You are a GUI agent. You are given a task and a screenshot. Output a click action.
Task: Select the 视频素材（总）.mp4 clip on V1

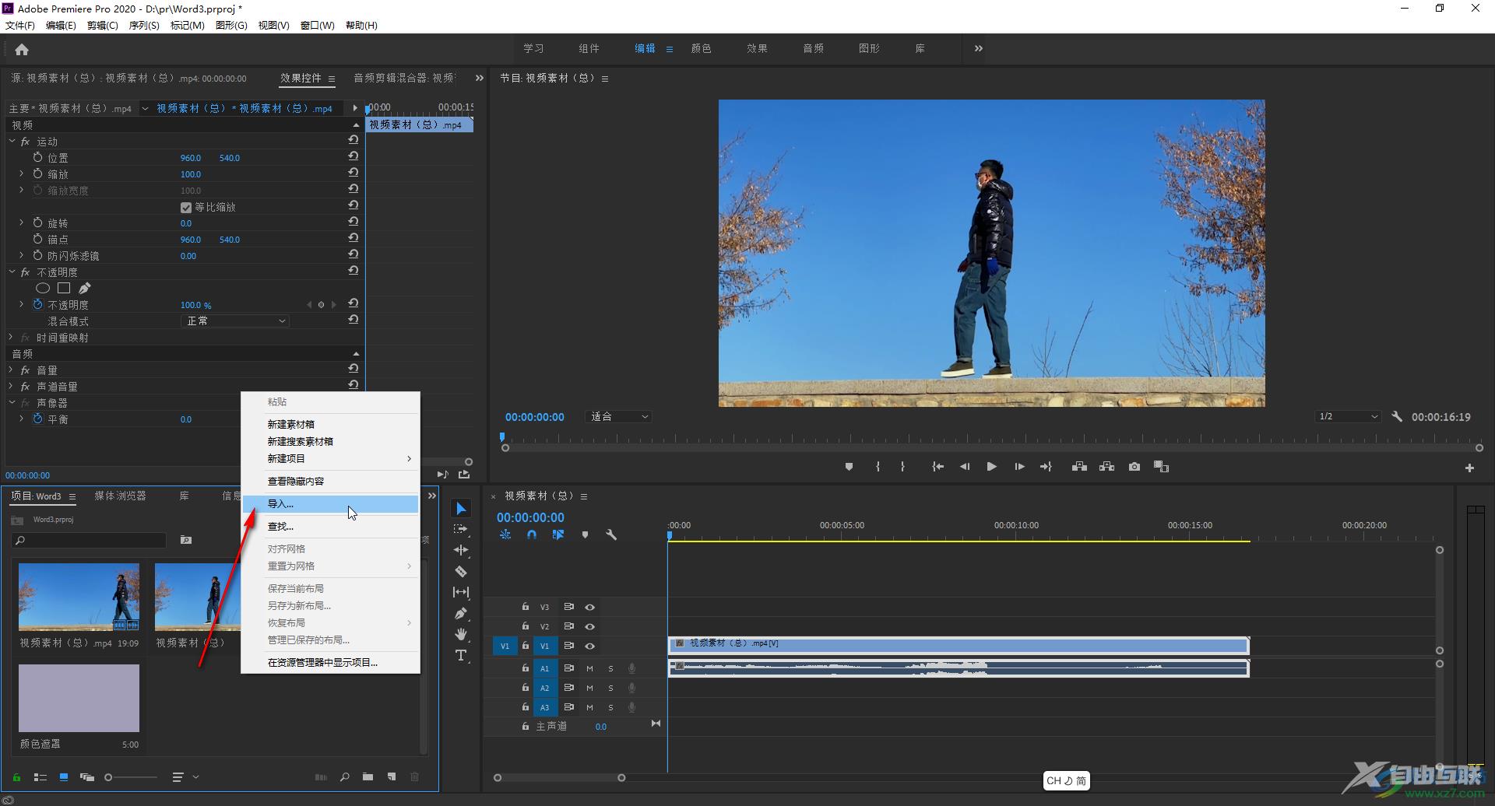coord(959,645)
